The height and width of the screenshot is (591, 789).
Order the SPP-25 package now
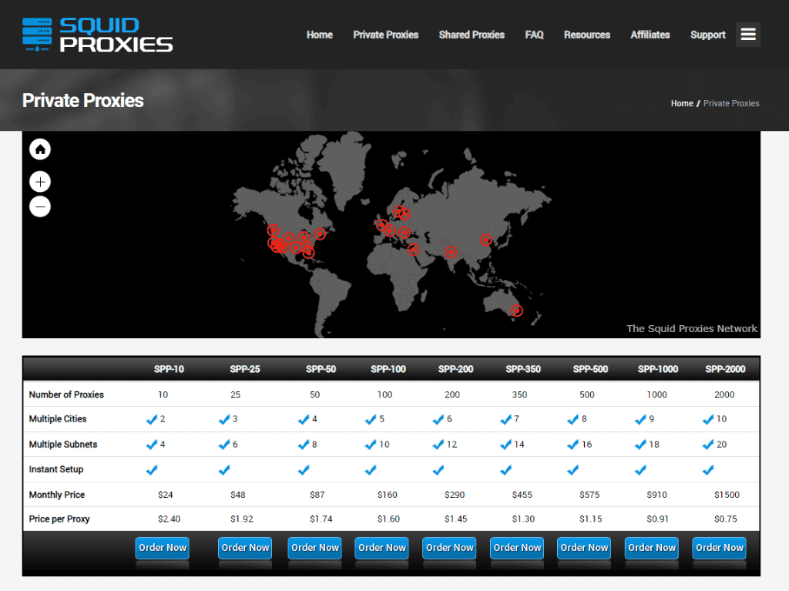click(x=245, y=548)
